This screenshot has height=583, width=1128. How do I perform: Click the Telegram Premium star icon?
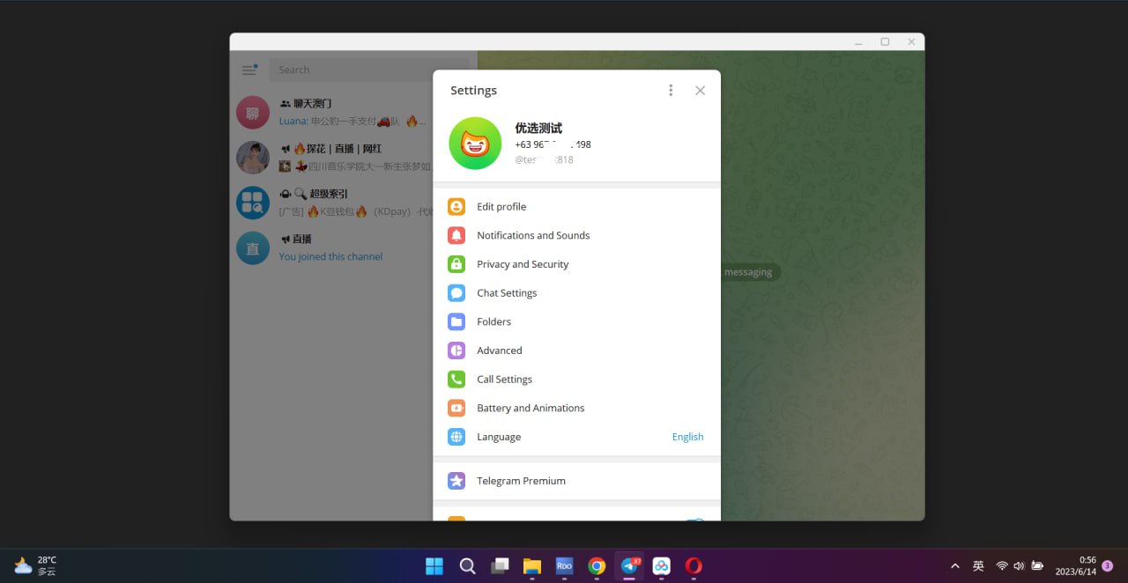click(456, 481)
